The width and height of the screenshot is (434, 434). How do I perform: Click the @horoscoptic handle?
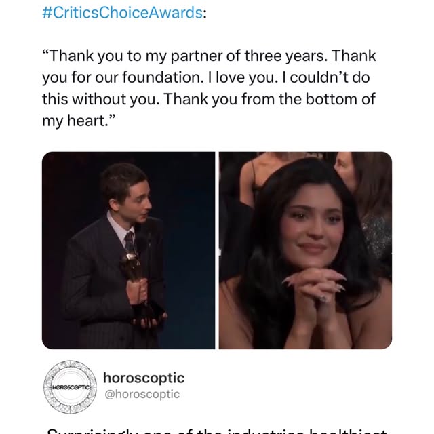pos(141,394)
